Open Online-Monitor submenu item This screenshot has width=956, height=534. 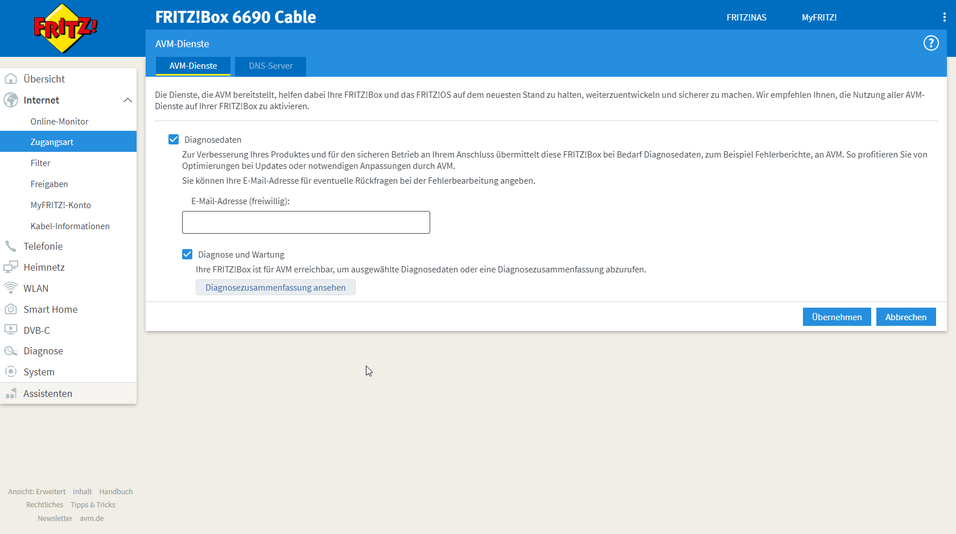60,121
